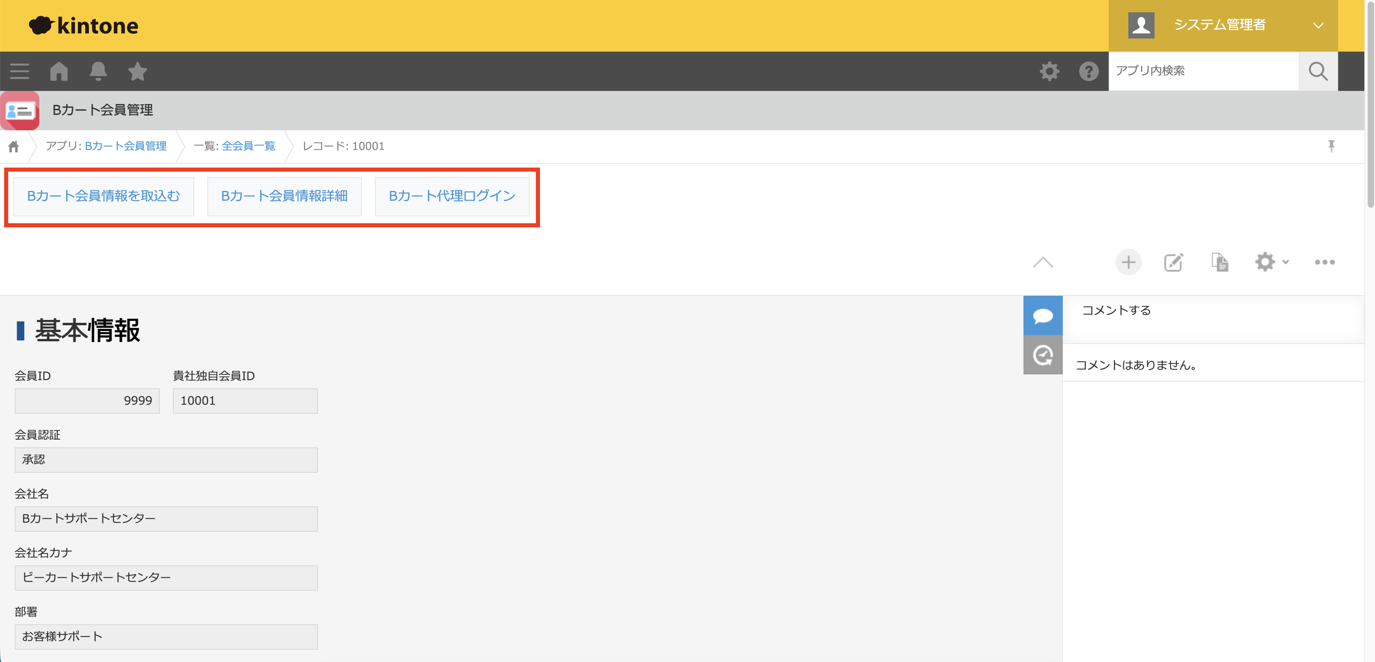Click Bカート代理ログイン button
Viewport: 1375px width, 662px height.
tap(452, 196)
